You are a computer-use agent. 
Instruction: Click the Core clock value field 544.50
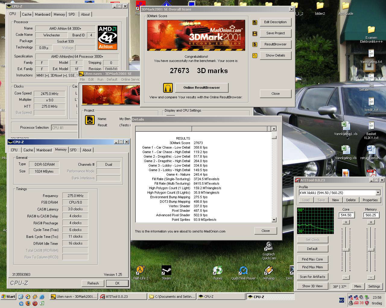(346, 215)
